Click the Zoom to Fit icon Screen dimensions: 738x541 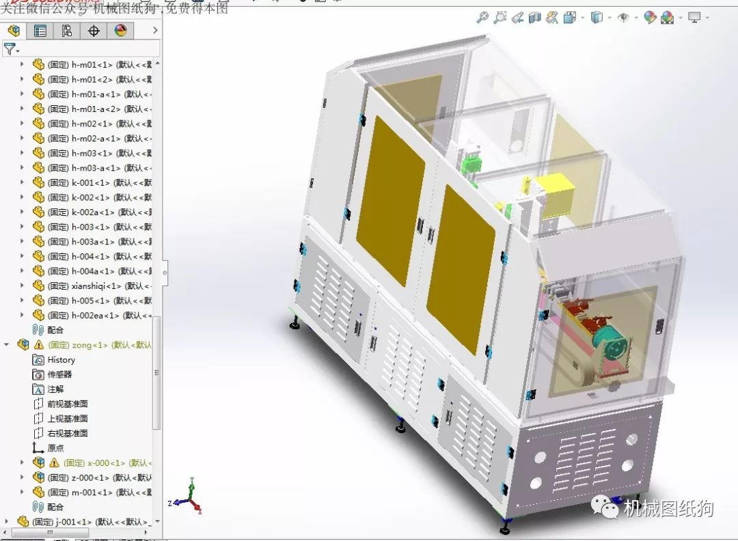tap(482, 18)
